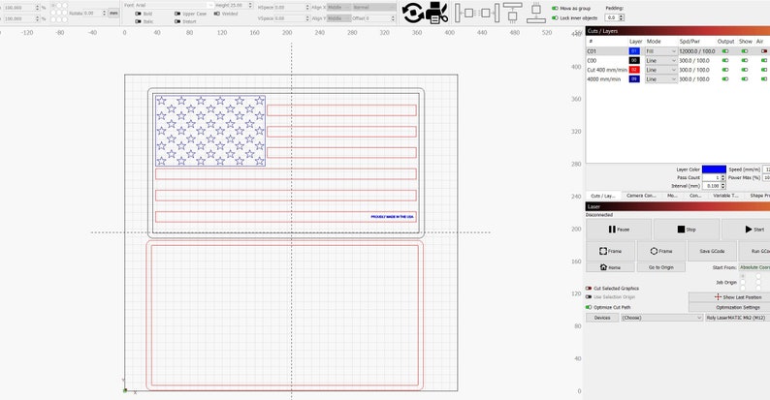Click the black 00 layer color chip
The width and height of the screenshot is (770, 400).
634,60
